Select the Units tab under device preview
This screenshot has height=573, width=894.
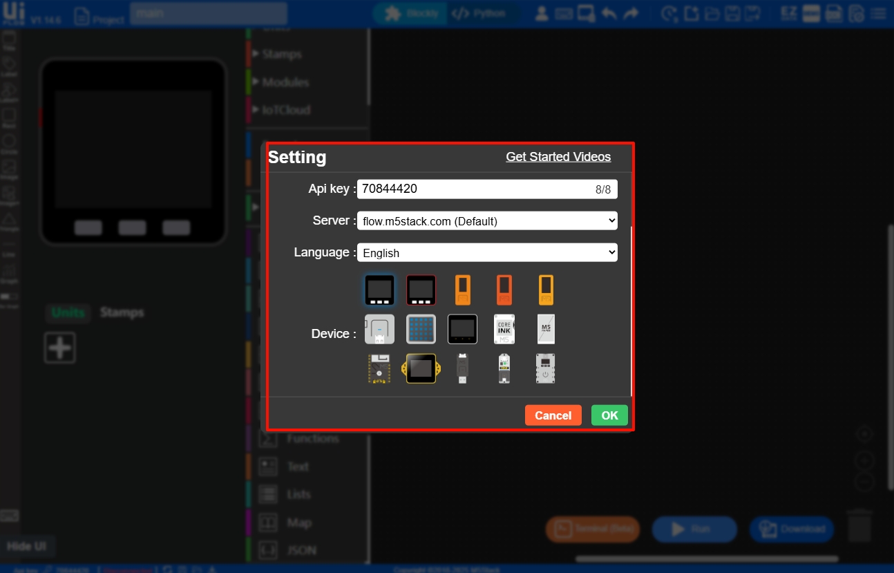coord(68,312)
